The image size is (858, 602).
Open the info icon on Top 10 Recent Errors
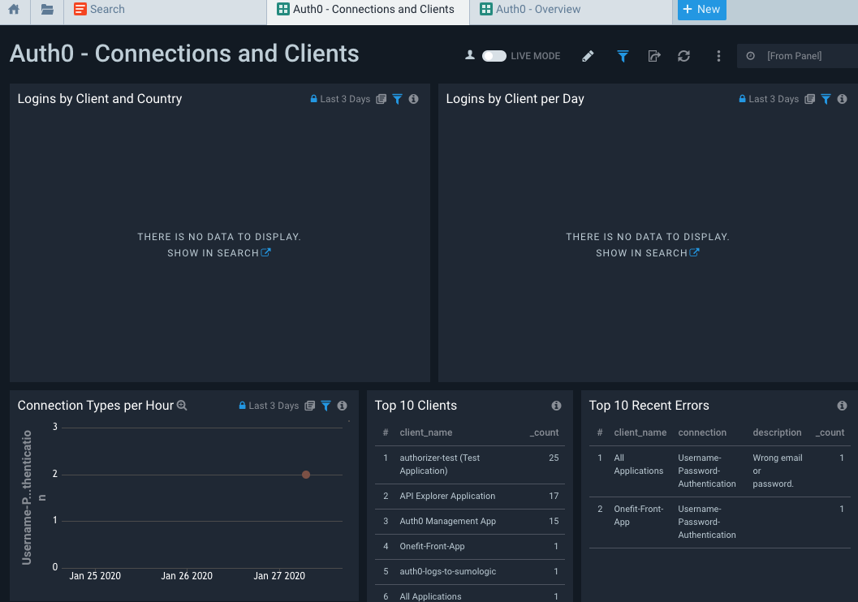pos(842,405)
